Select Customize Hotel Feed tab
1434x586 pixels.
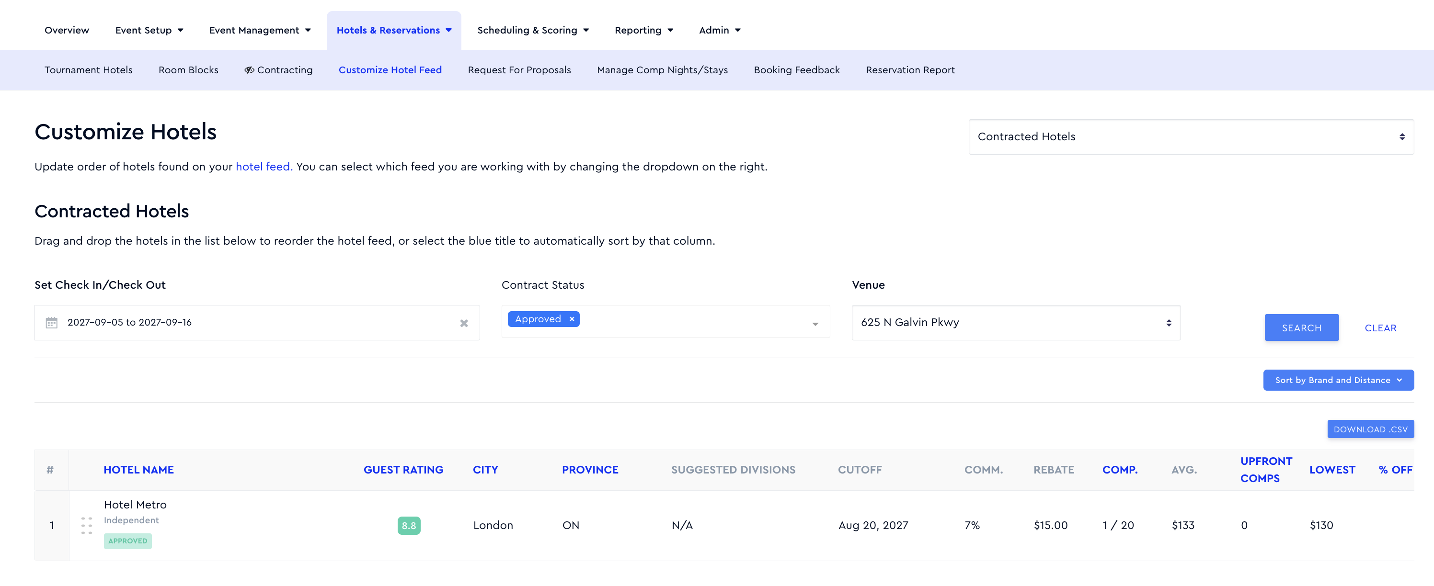click(x=390, y=70)
